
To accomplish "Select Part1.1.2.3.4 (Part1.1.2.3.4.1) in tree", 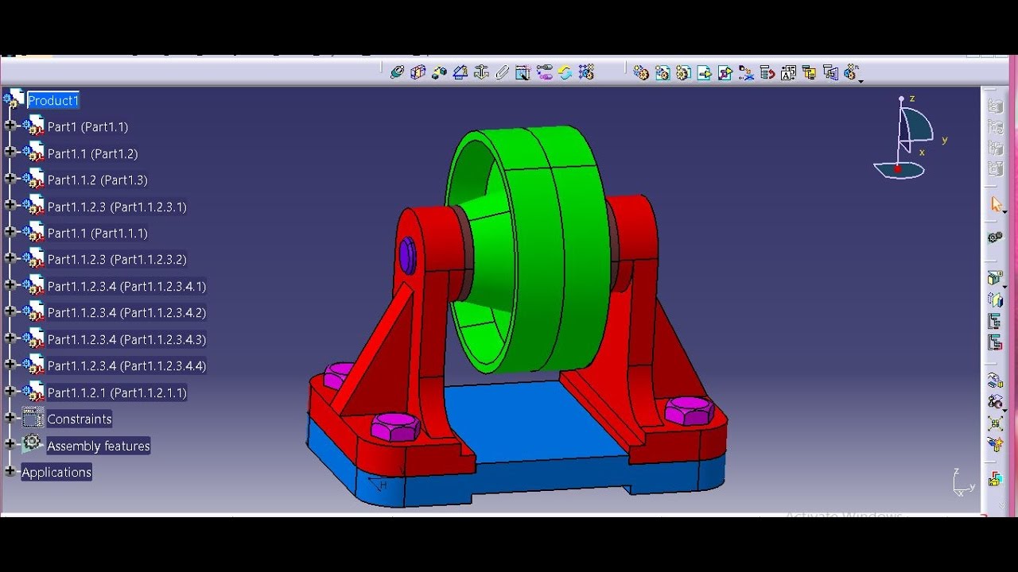I will pos(126,286).
